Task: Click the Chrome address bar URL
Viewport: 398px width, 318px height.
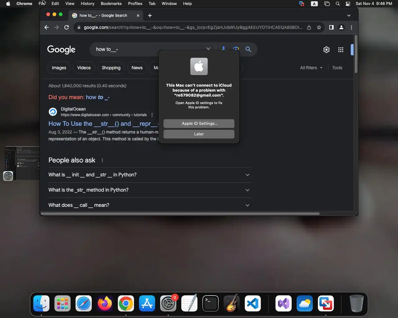Action: [193, 27]
